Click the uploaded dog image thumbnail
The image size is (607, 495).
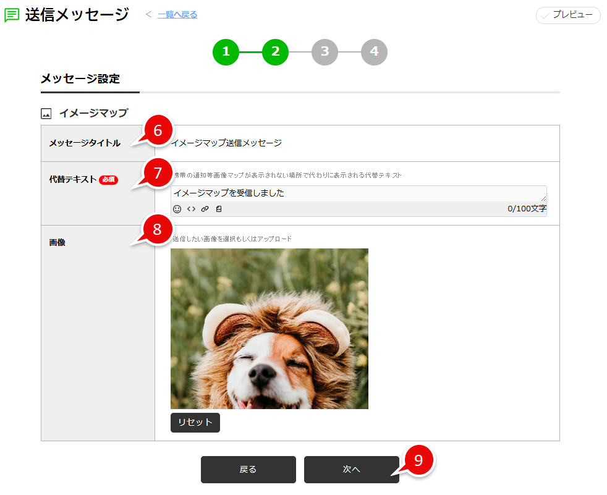tap(270, 329)
